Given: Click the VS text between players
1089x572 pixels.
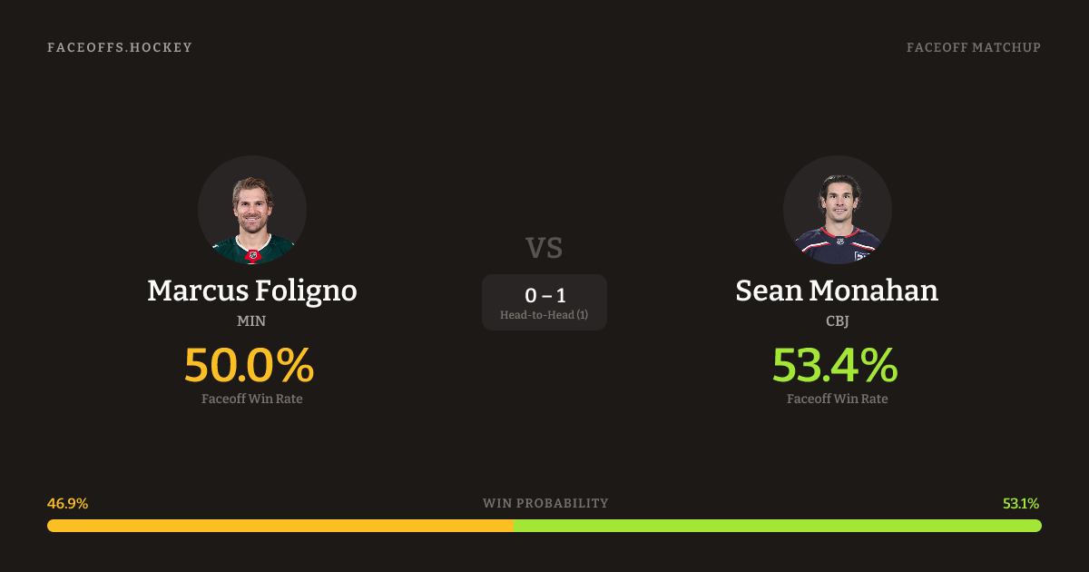Looking at the screenshot, I should coord(544,247).
